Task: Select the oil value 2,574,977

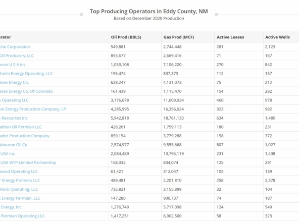Action: pos(120,145)
